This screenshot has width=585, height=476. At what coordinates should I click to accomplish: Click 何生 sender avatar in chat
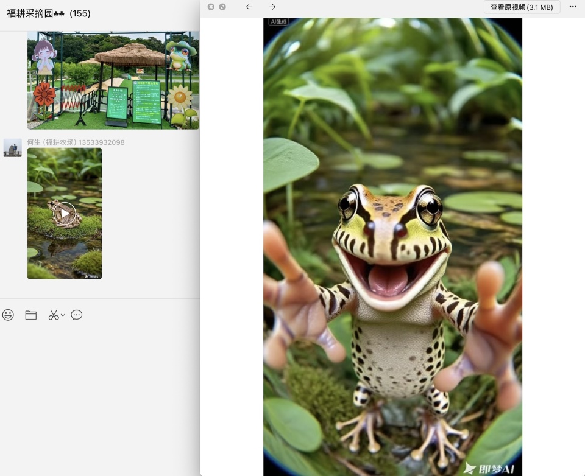coord(12,147)
